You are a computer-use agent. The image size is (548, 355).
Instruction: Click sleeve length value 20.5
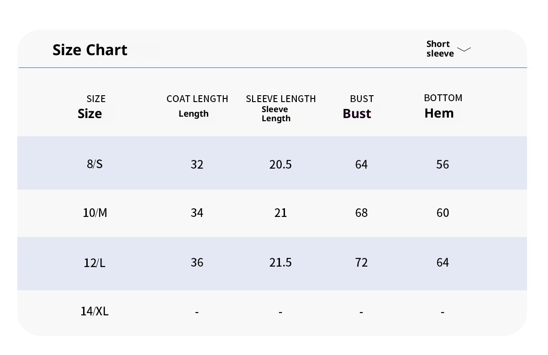(x=280, y=165)
